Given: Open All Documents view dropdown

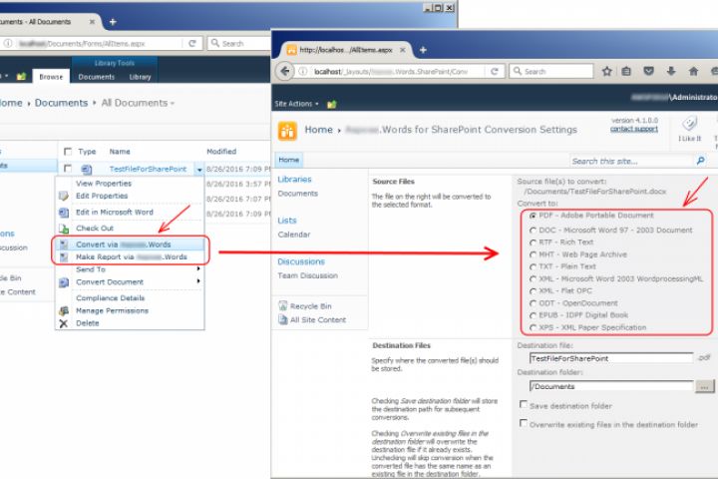Looking at the screenshot, I should [138, 103].
